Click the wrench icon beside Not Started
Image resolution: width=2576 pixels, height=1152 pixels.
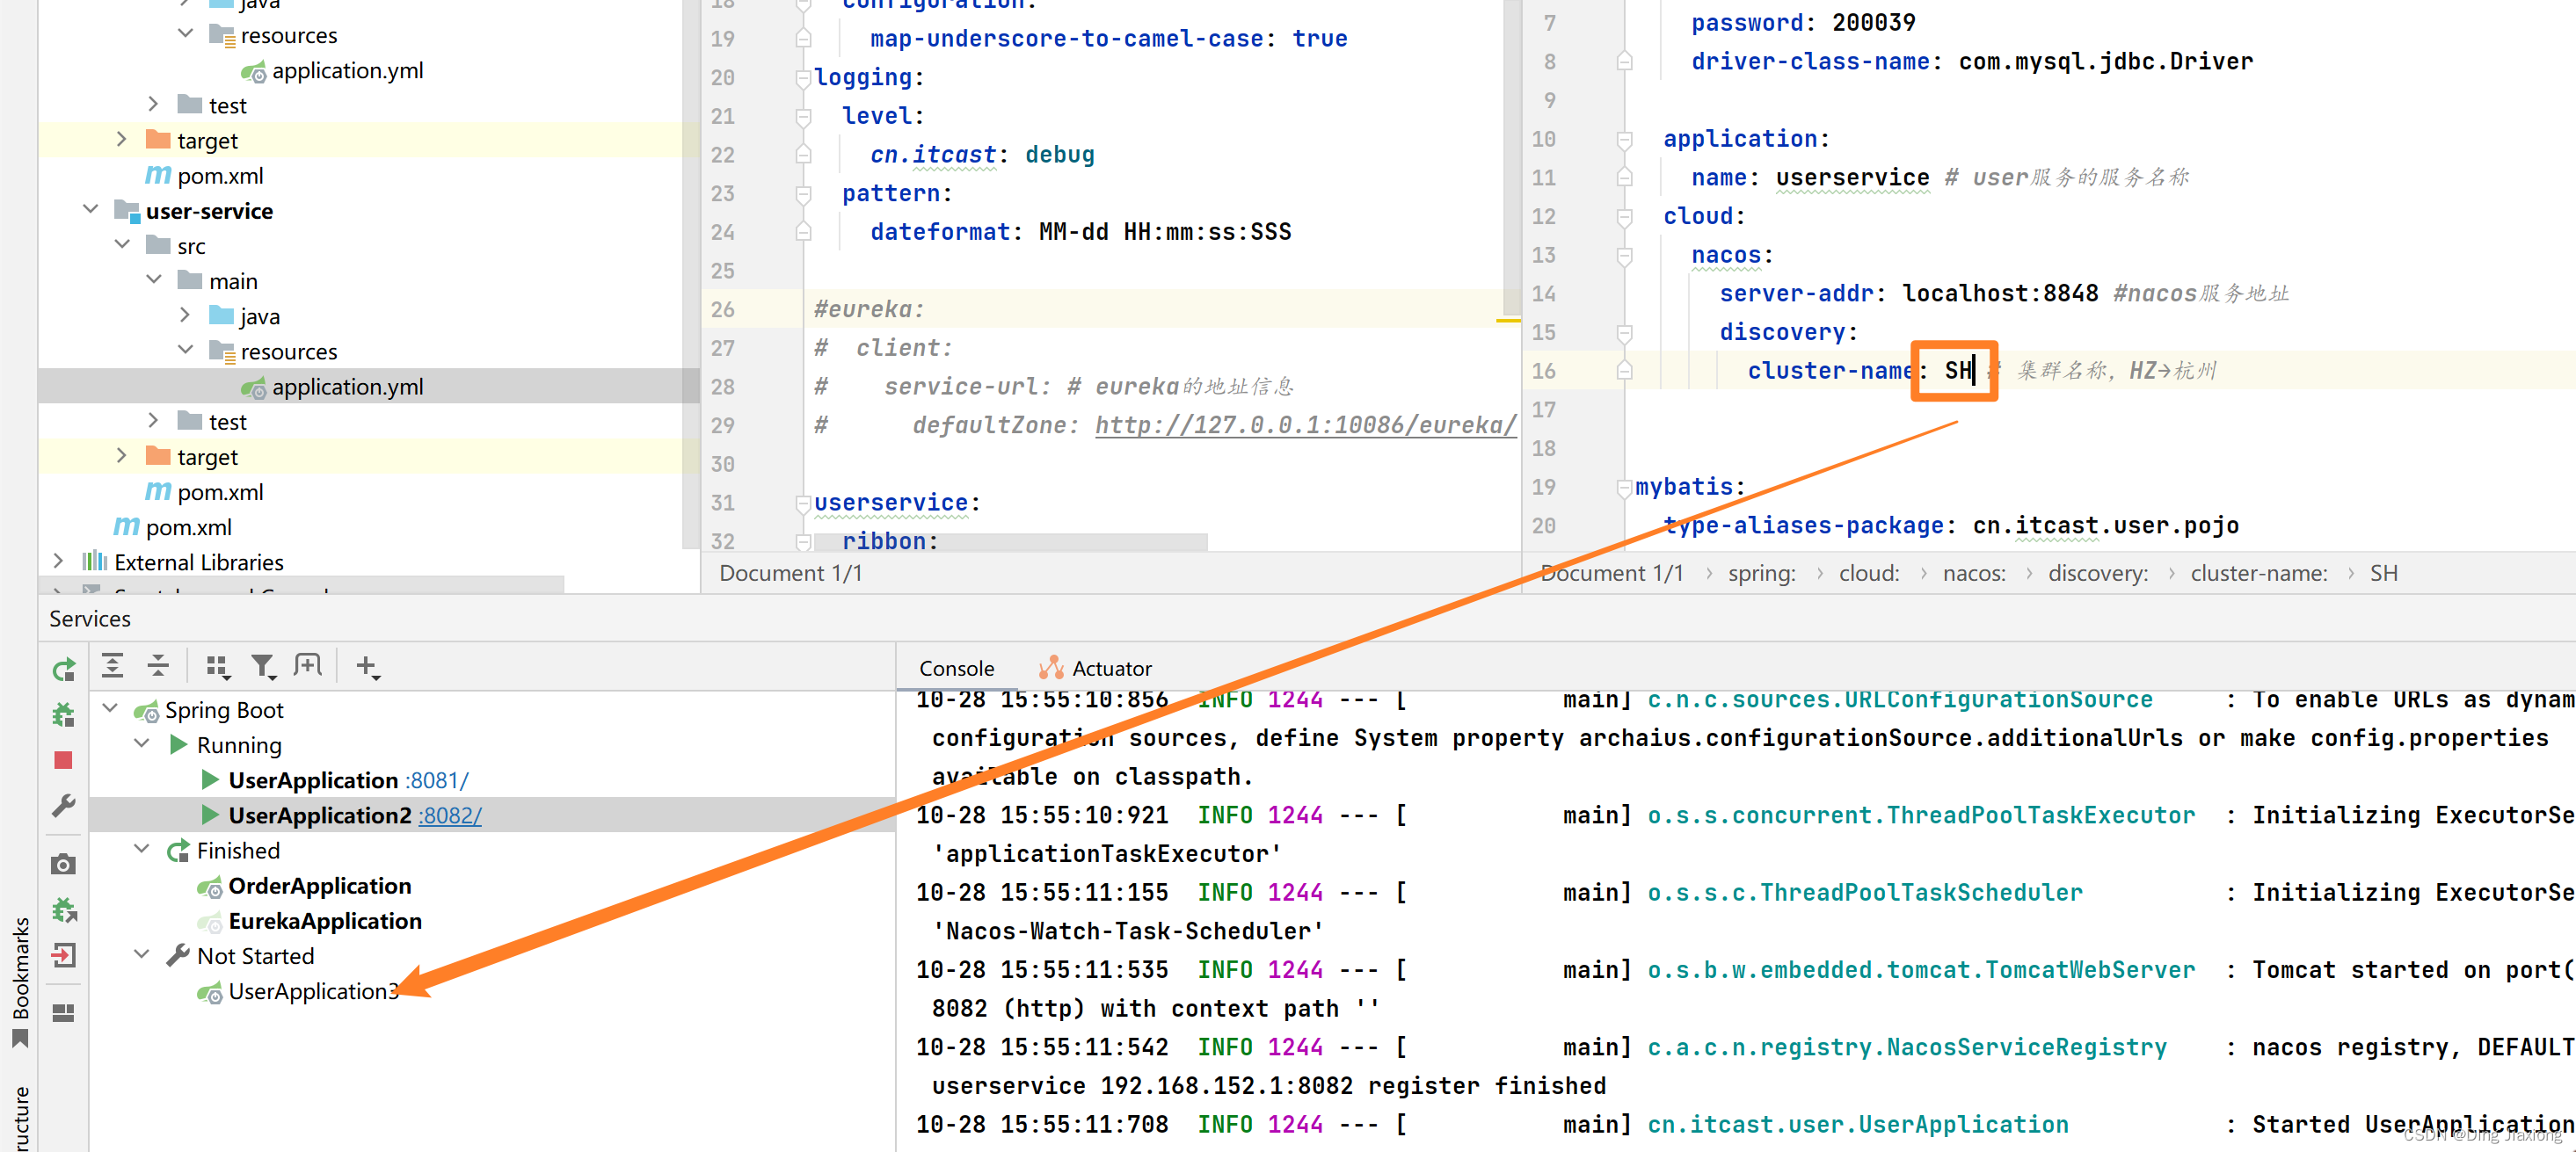[178, 956]
